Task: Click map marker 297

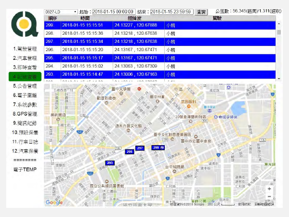Action: tap(140, 148)
